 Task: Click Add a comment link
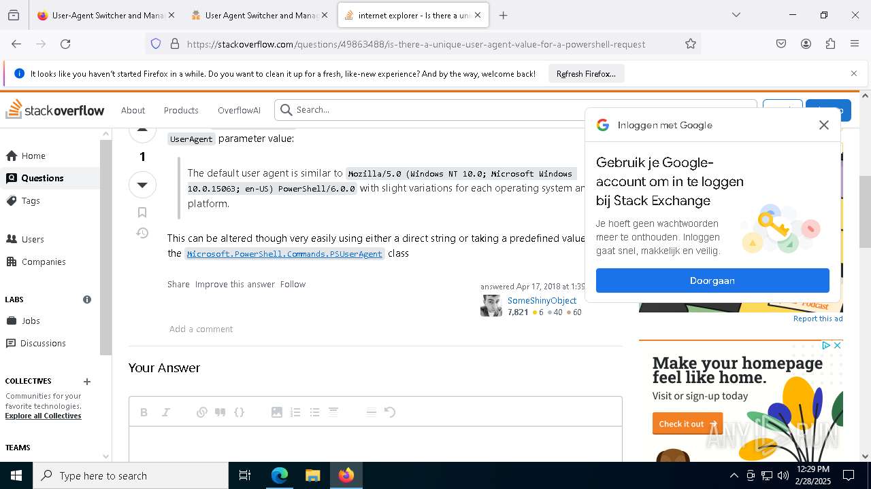tap(201, 329)
